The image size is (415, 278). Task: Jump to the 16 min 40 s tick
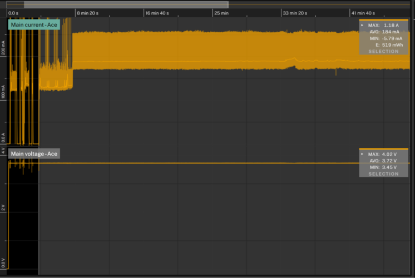pos(157,12)
